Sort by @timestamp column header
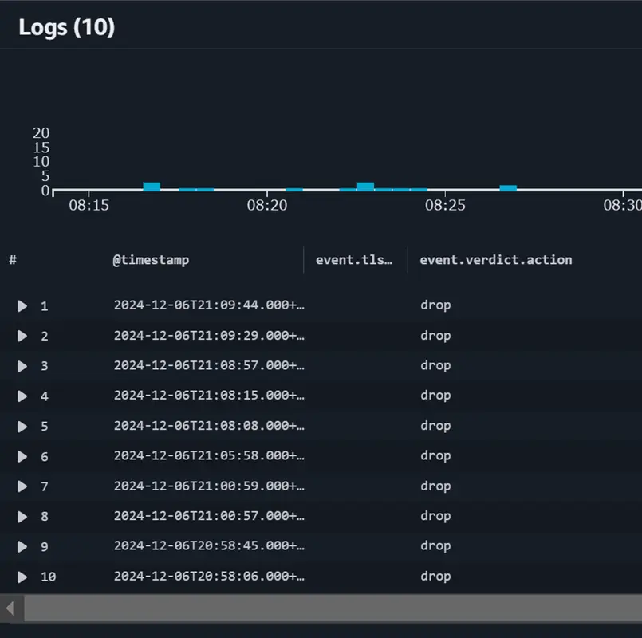The width and height of the screenshot is (642, 638). coord(151,260)
